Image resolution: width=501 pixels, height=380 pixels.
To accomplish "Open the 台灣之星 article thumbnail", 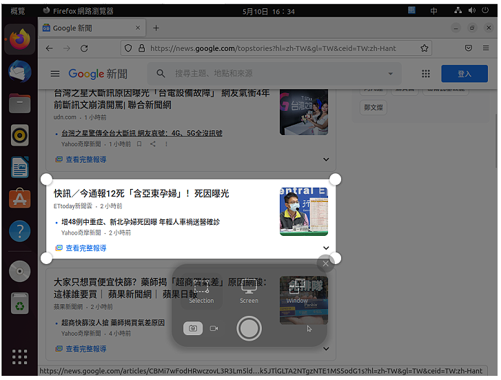I will point(303,112).
